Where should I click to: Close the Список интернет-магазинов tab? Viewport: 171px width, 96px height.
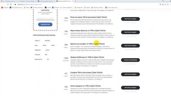54,1
